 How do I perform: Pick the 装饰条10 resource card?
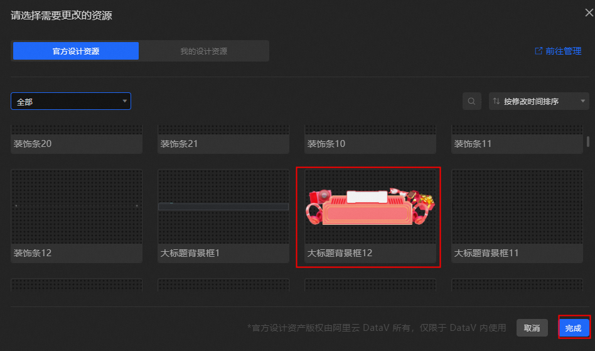[370, 139]
